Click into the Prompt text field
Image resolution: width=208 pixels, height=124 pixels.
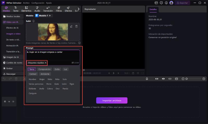point(53,55)
